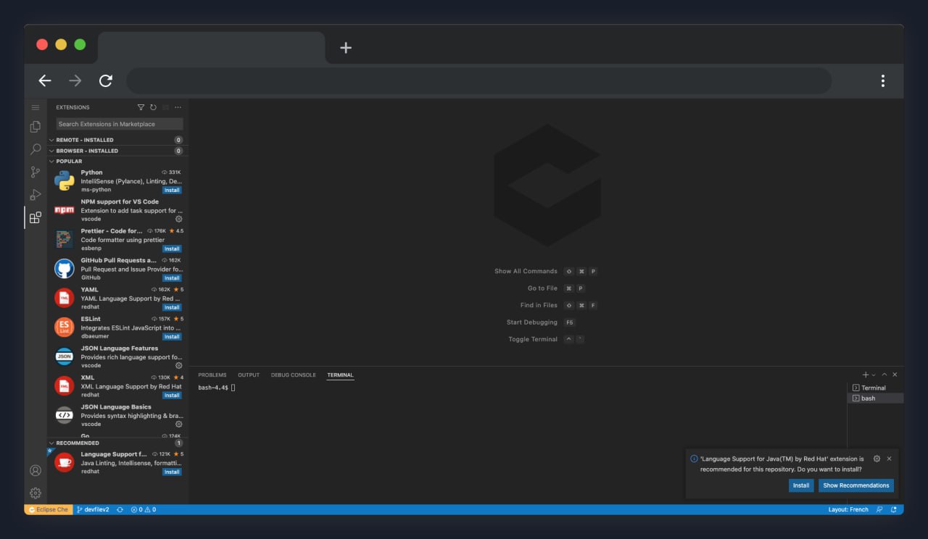
Task: Install the GitHub Pull Requests extension
Action: click(172, 278)
